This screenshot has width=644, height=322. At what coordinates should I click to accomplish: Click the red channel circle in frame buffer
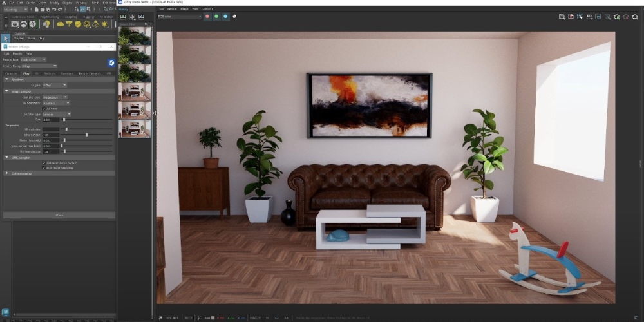pyautogui.click(x=207, y=17)
